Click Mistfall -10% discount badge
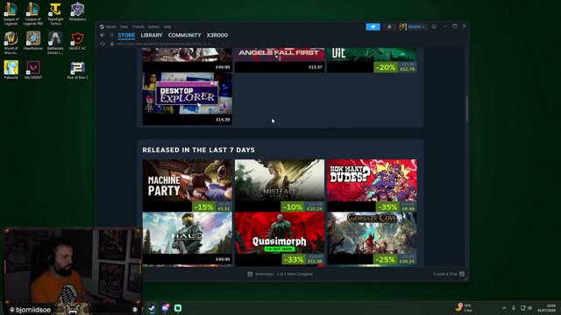561x315 pixels. (292, 206)
